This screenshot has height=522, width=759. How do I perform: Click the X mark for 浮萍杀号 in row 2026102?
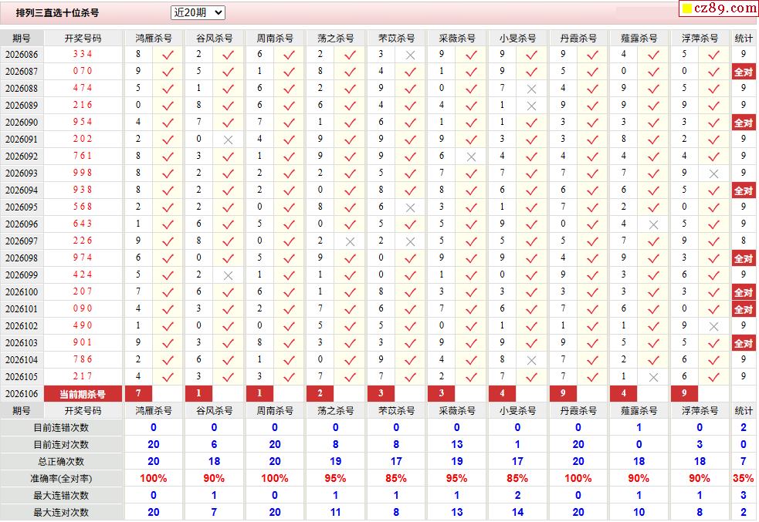point(713,326)
